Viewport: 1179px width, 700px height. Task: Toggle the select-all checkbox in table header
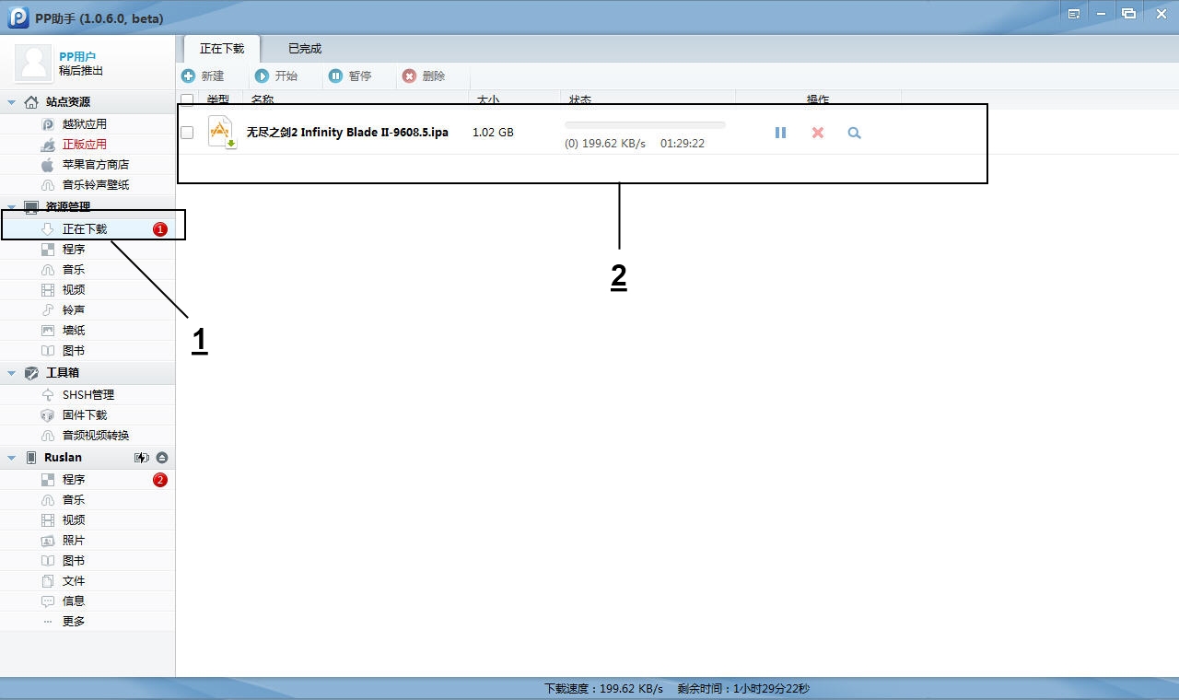(187, 99)
